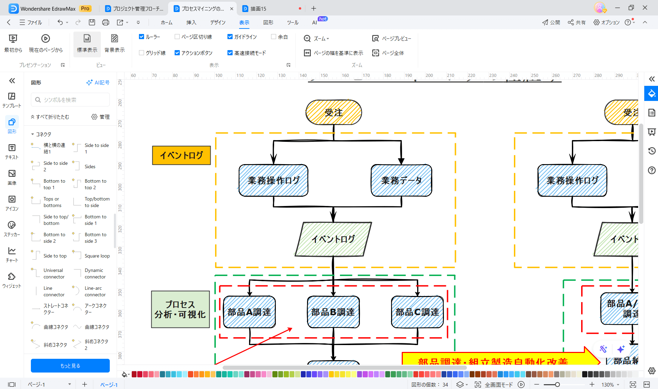The image size is (658, 389).
Task: Open the Design (デザイン) ribbon tab
Action: tap(218, 22)
